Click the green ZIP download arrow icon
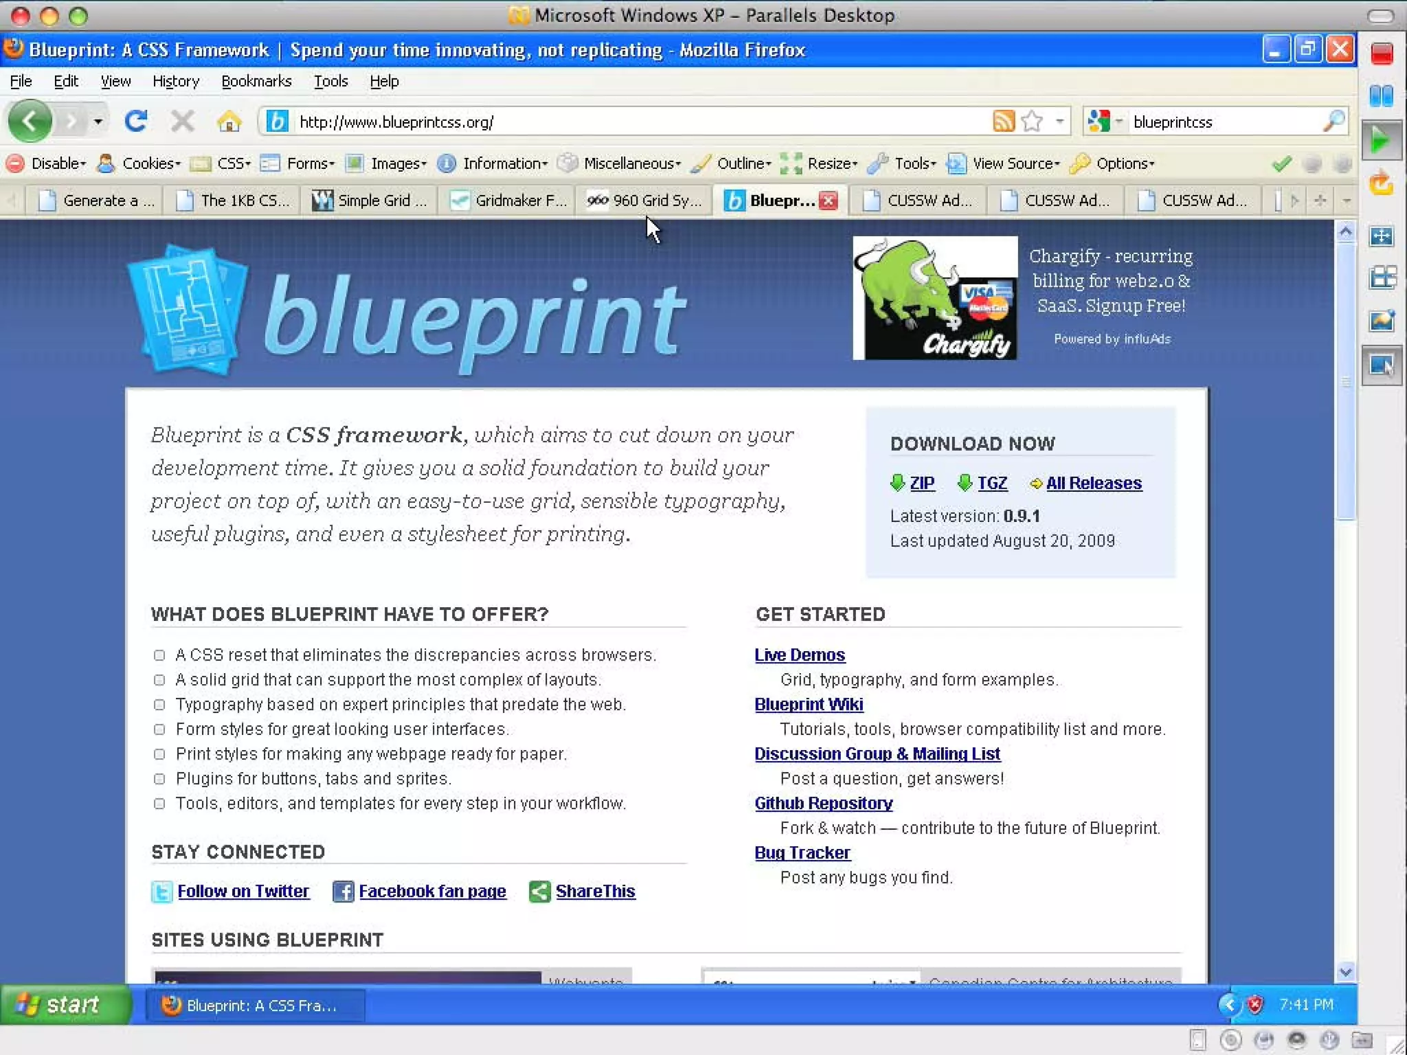 pyautogui.click(x=897, y=483)
